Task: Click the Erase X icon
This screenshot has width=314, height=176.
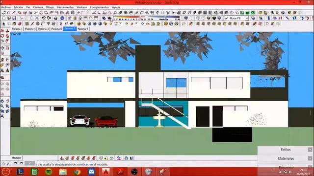Action: click(x=37, y=18)
